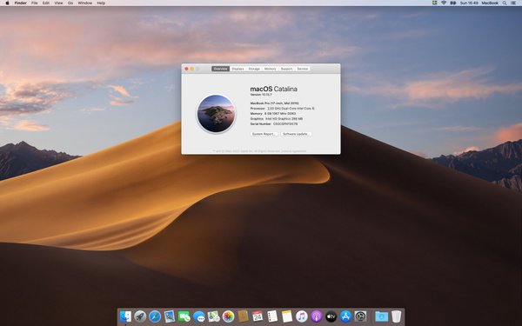Image resolution: width=522 pixels, height=326 pixels.
Task: Open Contacts brown book in Dock
Action: [x=243, y=316]
